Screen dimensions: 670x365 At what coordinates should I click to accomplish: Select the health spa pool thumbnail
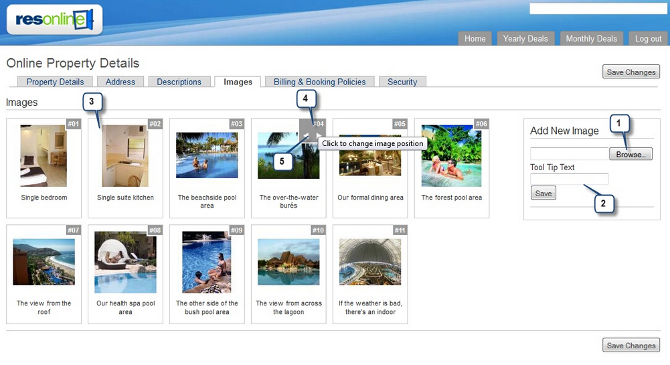pyautogui.click(x=125, y=262)
